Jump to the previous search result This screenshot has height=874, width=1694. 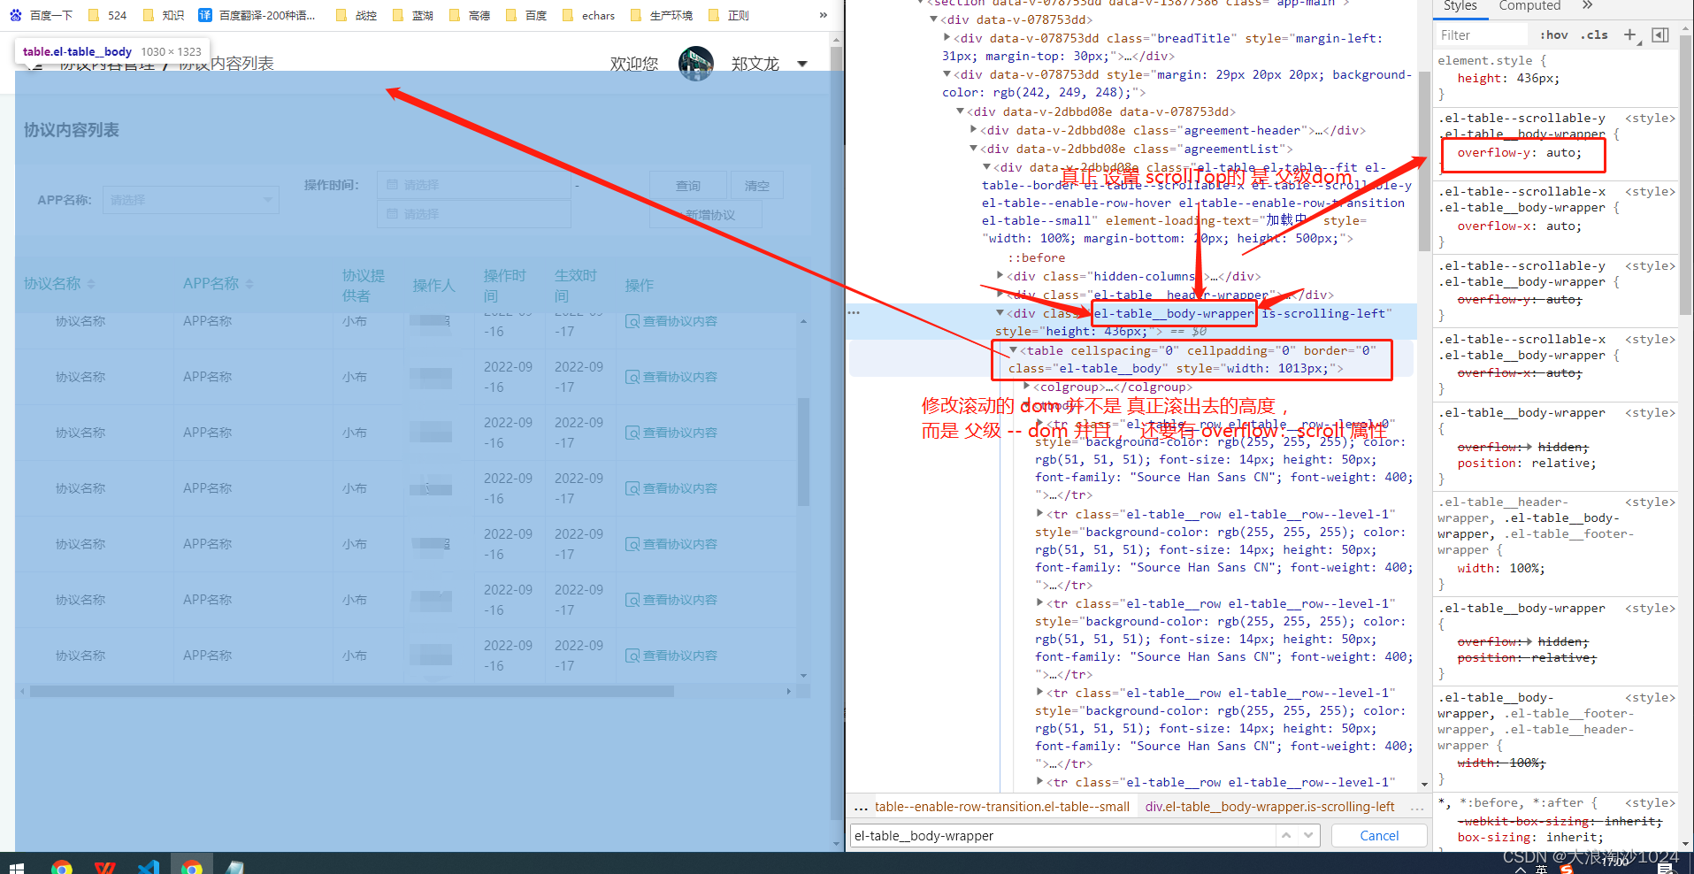(x=1287, y=836)
